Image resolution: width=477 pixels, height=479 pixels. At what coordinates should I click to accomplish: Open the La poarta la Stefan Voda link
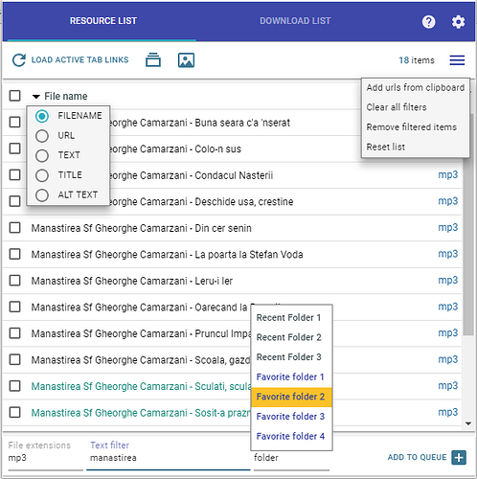click(x=167, y=255)
